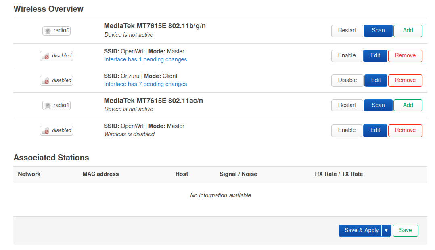Image resolution: width=435 pixels, height=250 pixels.
Task: Click the Save & Apply button
Action: (361, 231)
